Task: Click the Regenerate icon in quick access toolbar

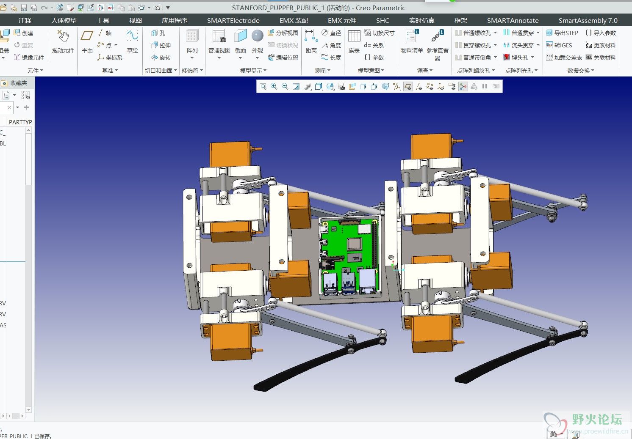Action: pyautogui.click(x=60, y=8)
